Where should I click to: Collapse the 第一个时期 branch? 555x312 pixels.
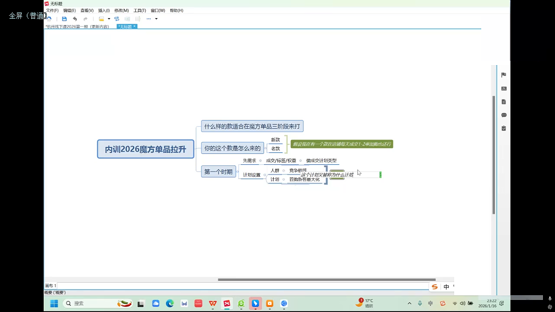238,172
